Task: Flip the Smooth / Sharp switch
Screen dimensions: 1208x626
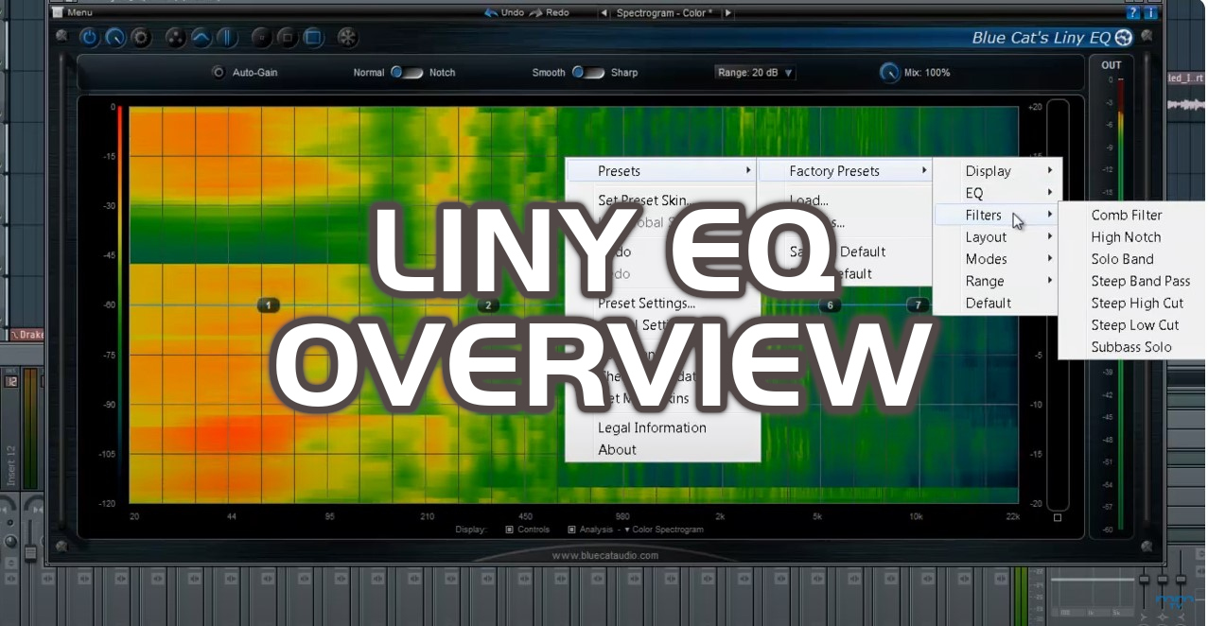Action: coord(587,72)
